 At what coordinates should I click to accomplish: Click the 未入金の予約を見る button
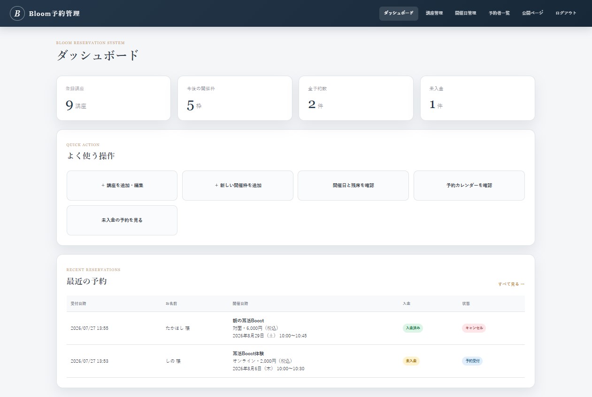(122, 220)
